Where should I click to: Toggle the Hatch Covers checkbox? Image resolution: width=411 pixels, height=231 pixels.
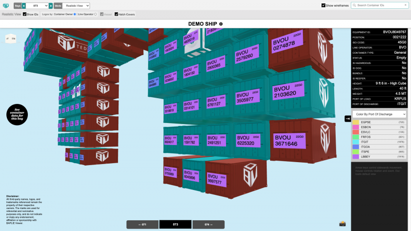click(x=116, y=14)
